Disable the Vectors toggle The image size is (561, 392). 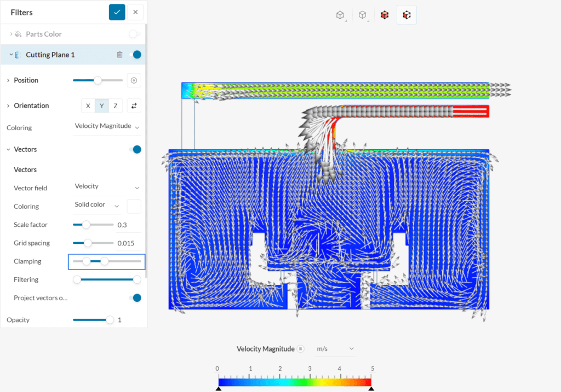[134, 149]
